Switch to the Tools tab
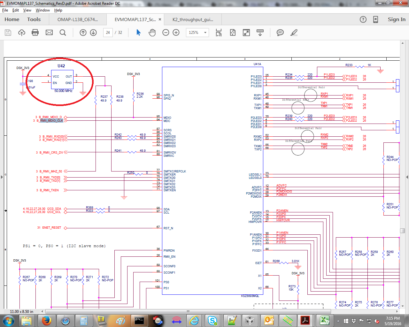Image resolution: width=409 pixels, height=327 pixels. 34,19
